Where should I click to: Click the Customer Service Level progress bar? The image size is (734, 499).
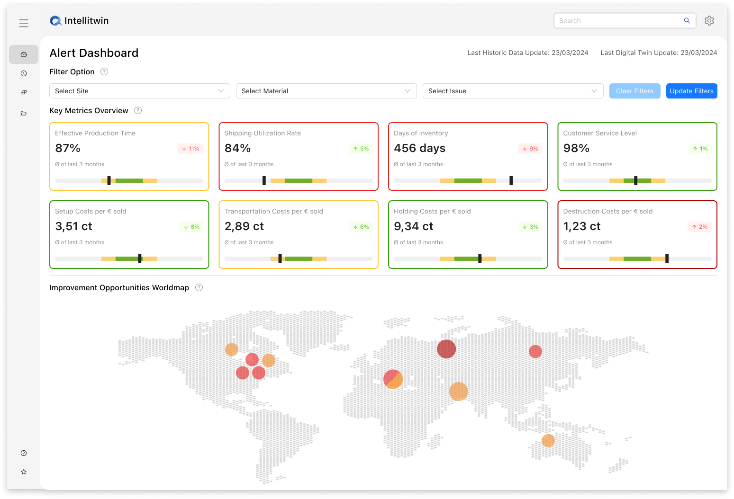pos(637,180)
